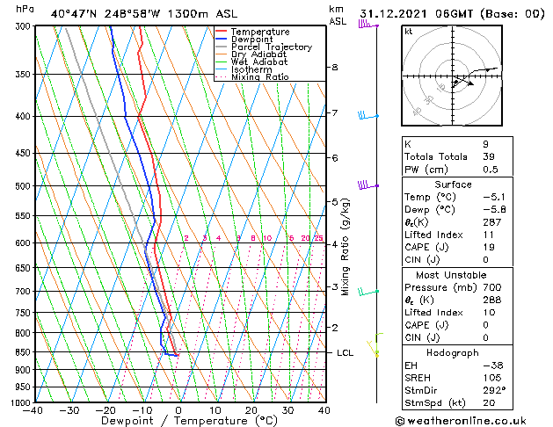Click the hodograph center crosshair
This screenshot has width=553, height=427.
click(x=453, y=76)
